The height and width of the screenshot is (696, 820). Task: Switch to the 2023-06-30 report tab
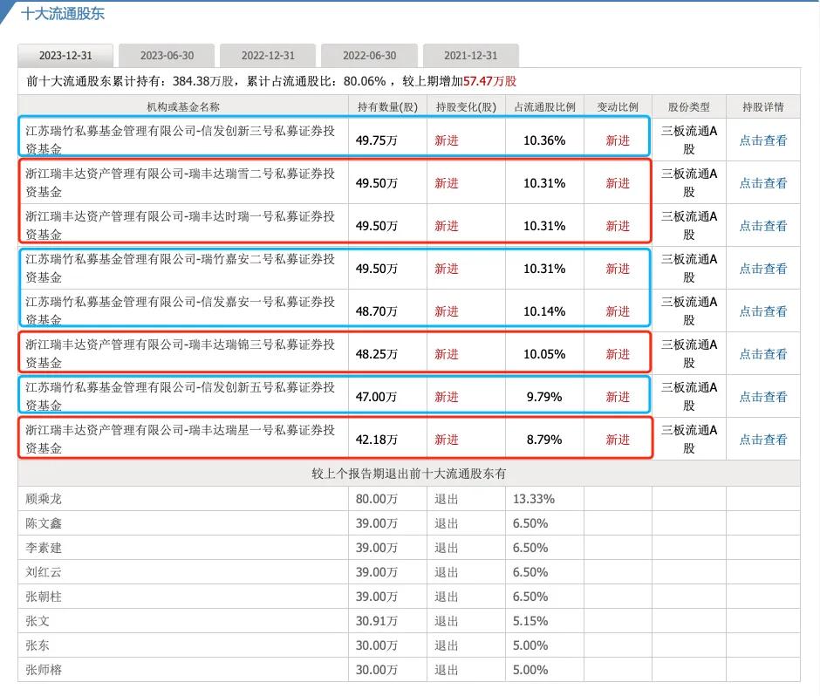[166, 54]
